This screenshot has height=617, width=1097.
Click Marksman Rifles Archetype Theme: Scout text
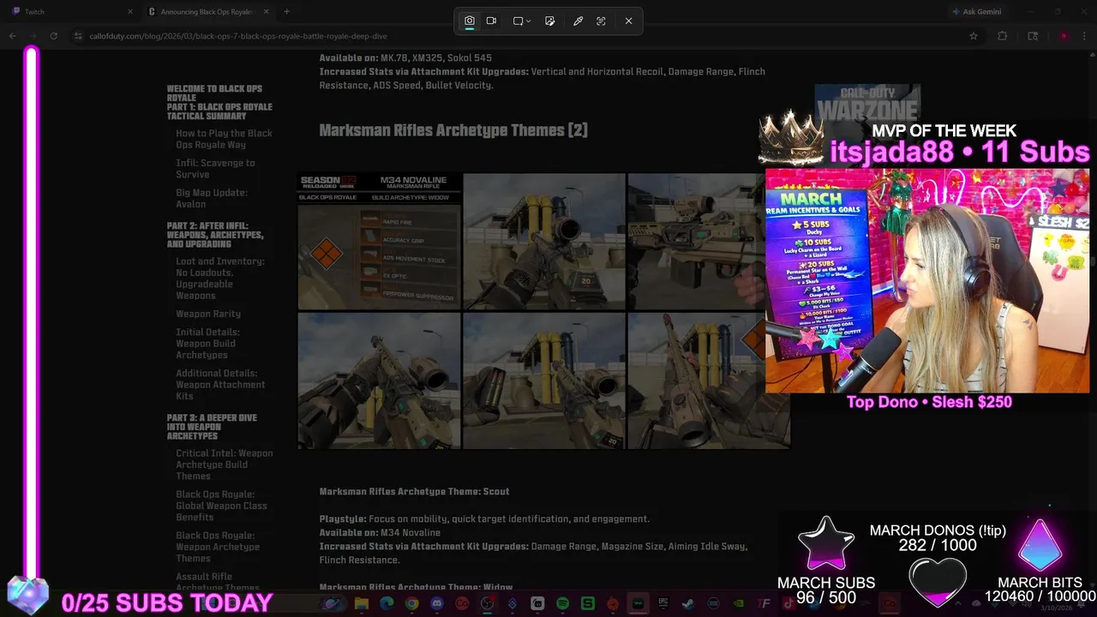click(414, 491)
